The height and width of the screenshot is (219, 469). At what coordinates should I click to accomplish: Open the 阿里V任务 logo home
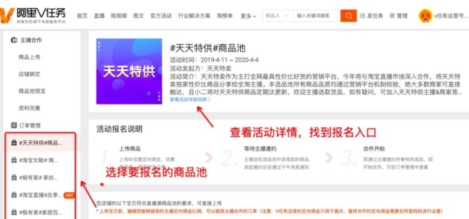coord(33,16)
